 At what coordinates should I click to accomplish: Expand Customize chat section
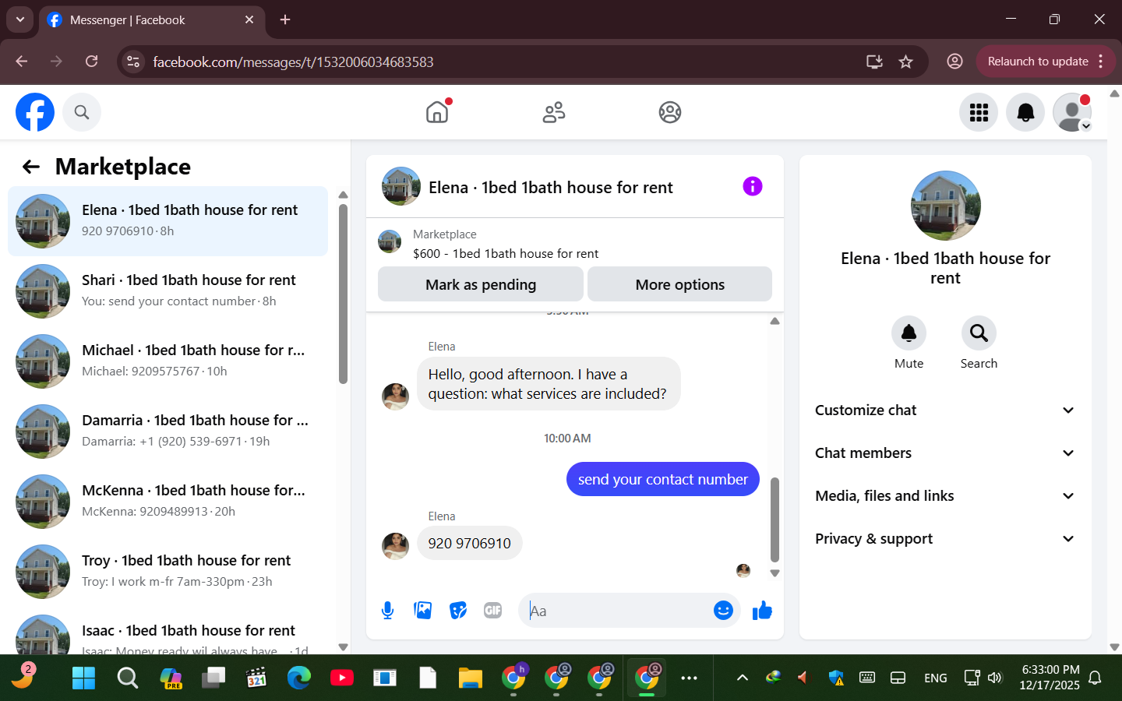pyautogui.click(x=945, y=410)
